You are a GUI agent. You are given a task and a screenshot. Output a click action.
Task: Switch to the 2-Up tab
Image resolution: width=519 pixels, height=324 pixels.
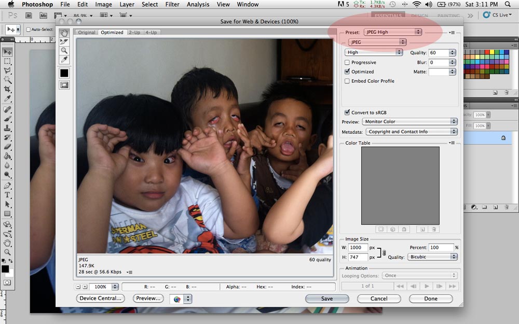pos(134,33)
